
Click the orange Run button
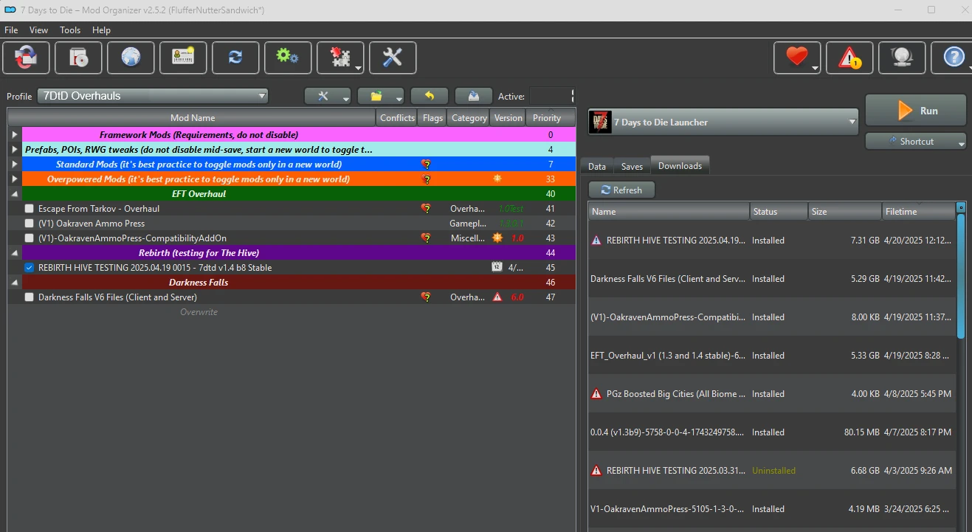[x=916, y=111]
